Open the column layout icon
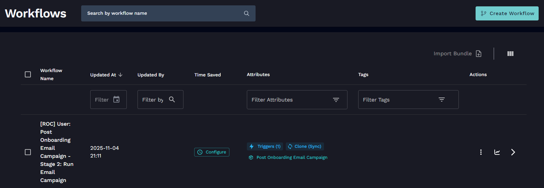The width and height of the screenshot is (544, 188). tap(510, 54)
